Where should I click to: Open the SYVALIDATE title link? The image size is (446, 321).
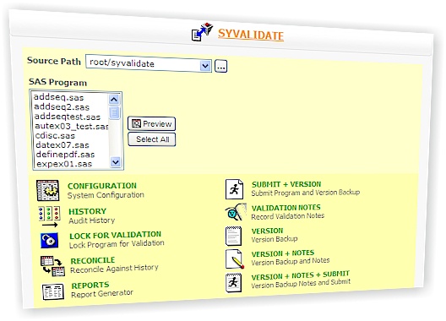point(251,35)
